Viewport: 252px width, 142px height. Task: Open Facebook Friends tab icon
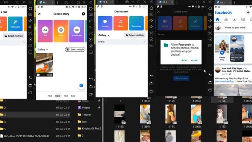point(226,19)
